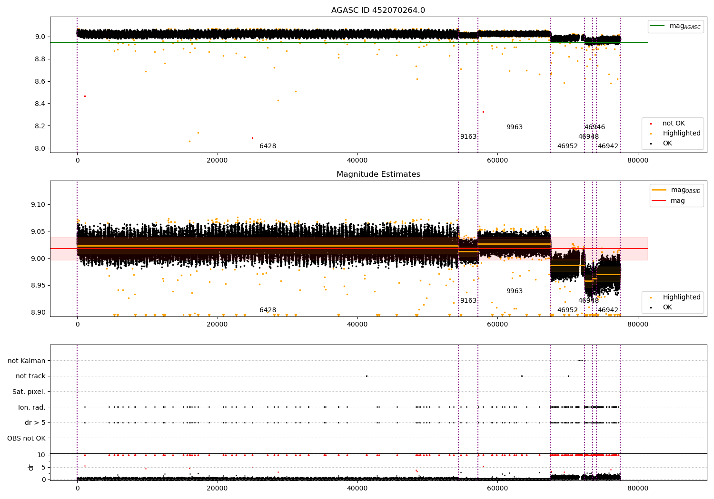Click the 'Ion. rad.' row label
The image size is (714, 499).
[32, 407]
